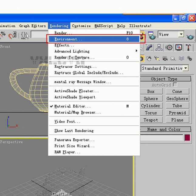The width and height of the screenshot is (196, 196).
Task: Toggle Material Editor checked menu item
Action: click(94, 106)
